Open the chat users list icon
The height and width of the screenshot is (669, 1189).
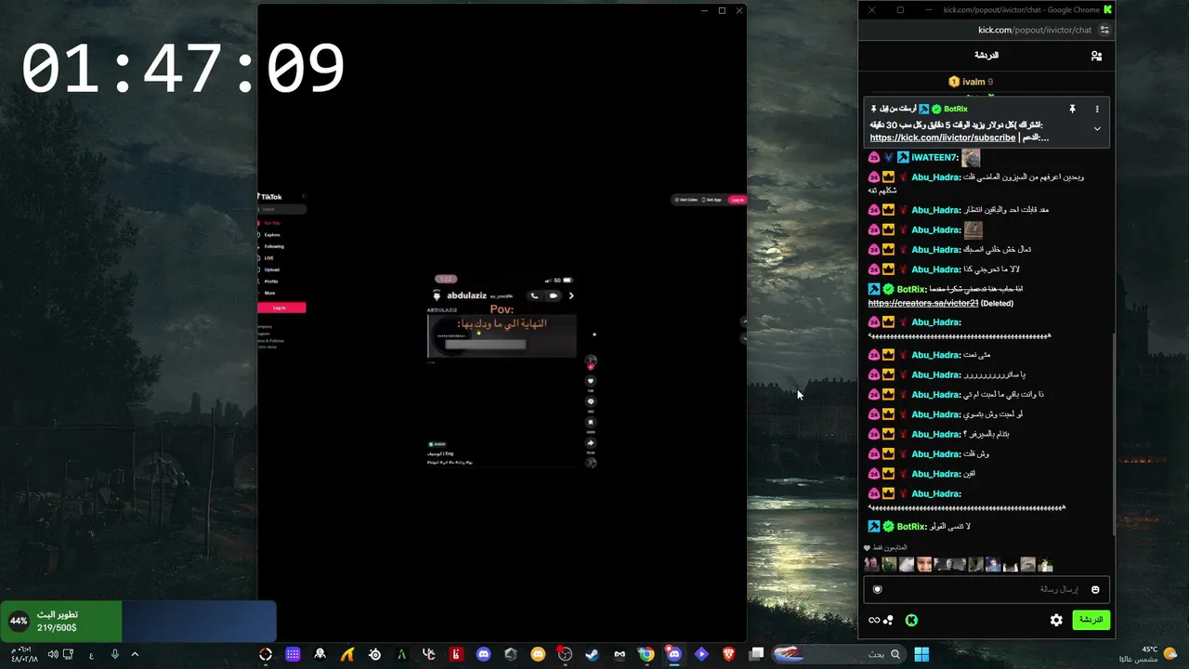click(1096, 56)
